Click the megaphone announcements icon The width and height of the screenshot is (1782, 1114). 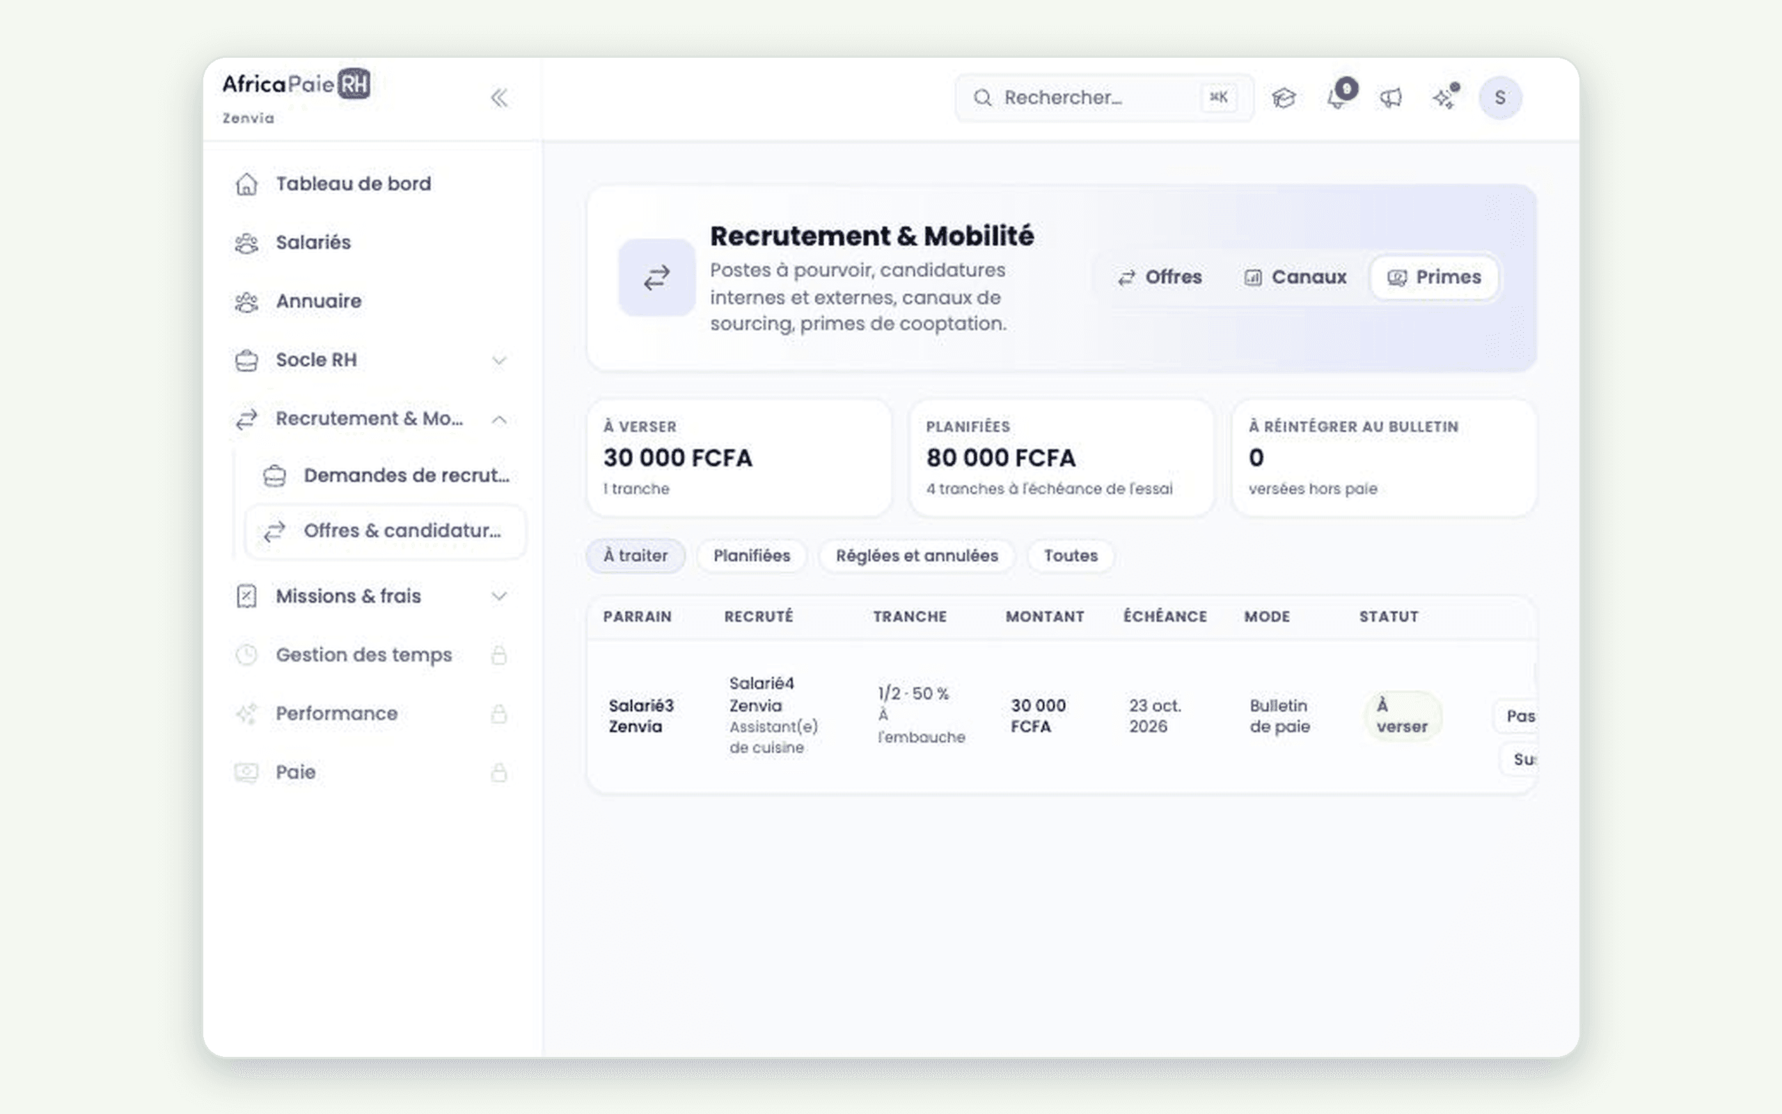click(x=1391, y=98)
